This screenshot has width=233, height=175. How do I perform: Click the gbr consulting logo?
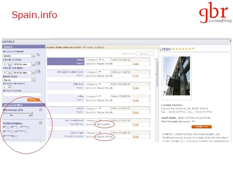point(215,13)
